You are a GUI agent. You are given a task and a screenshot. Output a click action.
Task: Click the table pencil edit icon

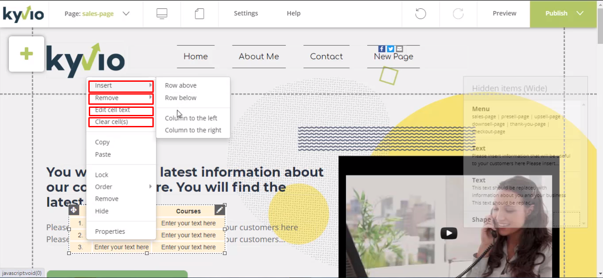click(220, 209)
